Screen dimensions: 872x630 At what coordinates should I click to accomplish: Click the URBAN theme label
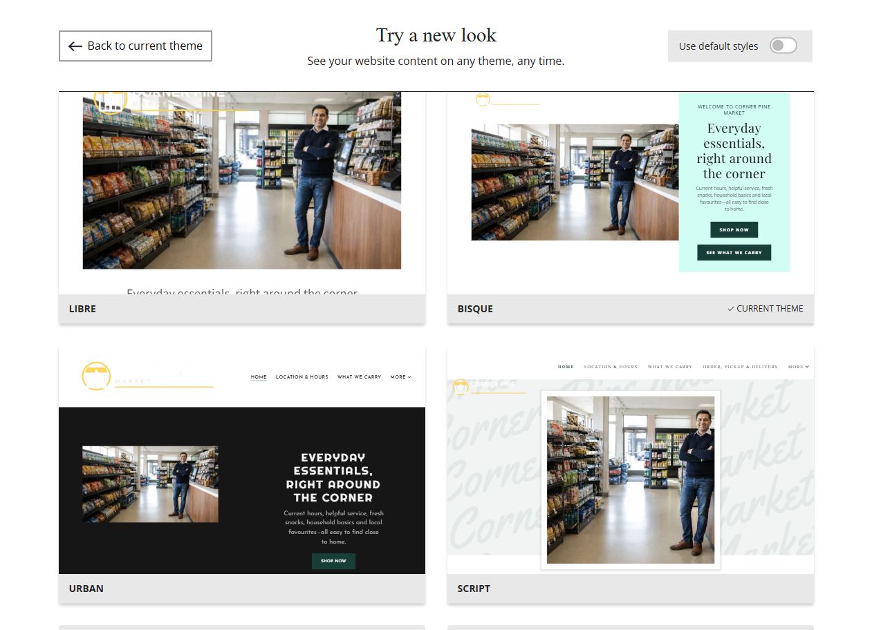86,589
